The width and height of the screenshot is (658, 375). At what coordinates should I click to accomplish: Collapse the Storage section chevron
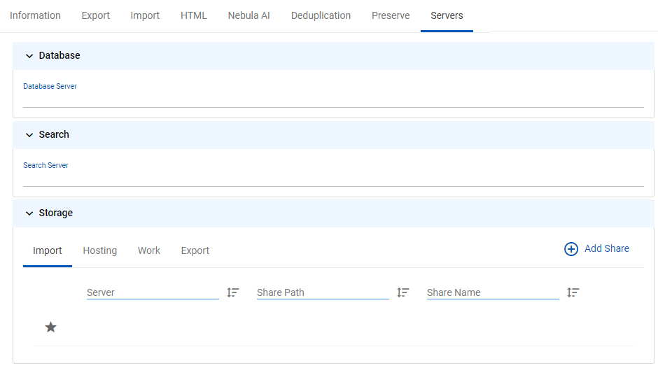[x=29, y=213]
